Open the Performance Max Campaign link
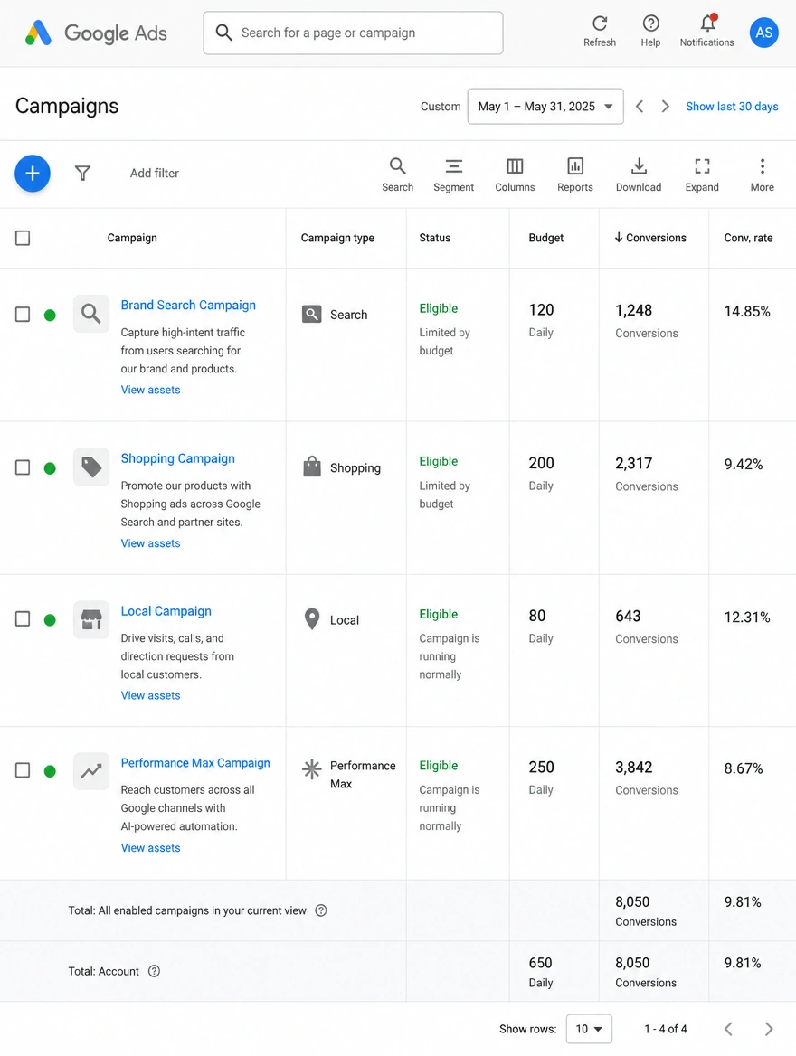 tap(195, 763)
